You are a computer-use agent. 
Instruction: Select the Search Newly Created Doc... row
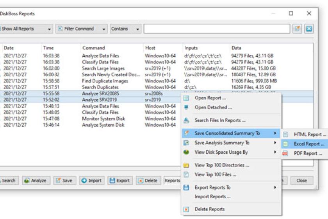point(157,75)
